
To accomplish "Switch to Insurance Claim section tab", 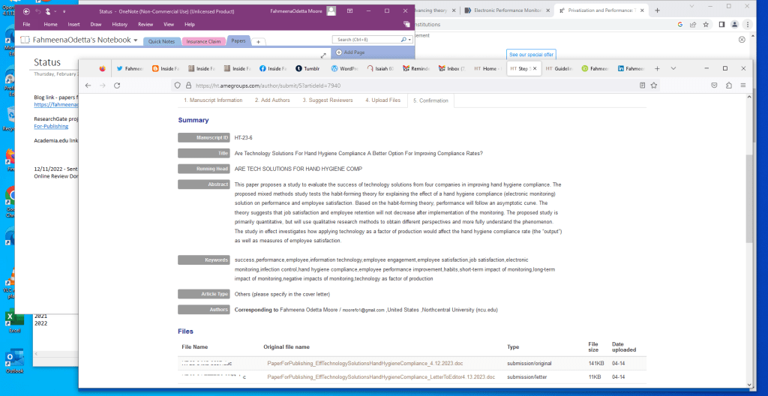I will pyautogui.click(x=204, y=42).
